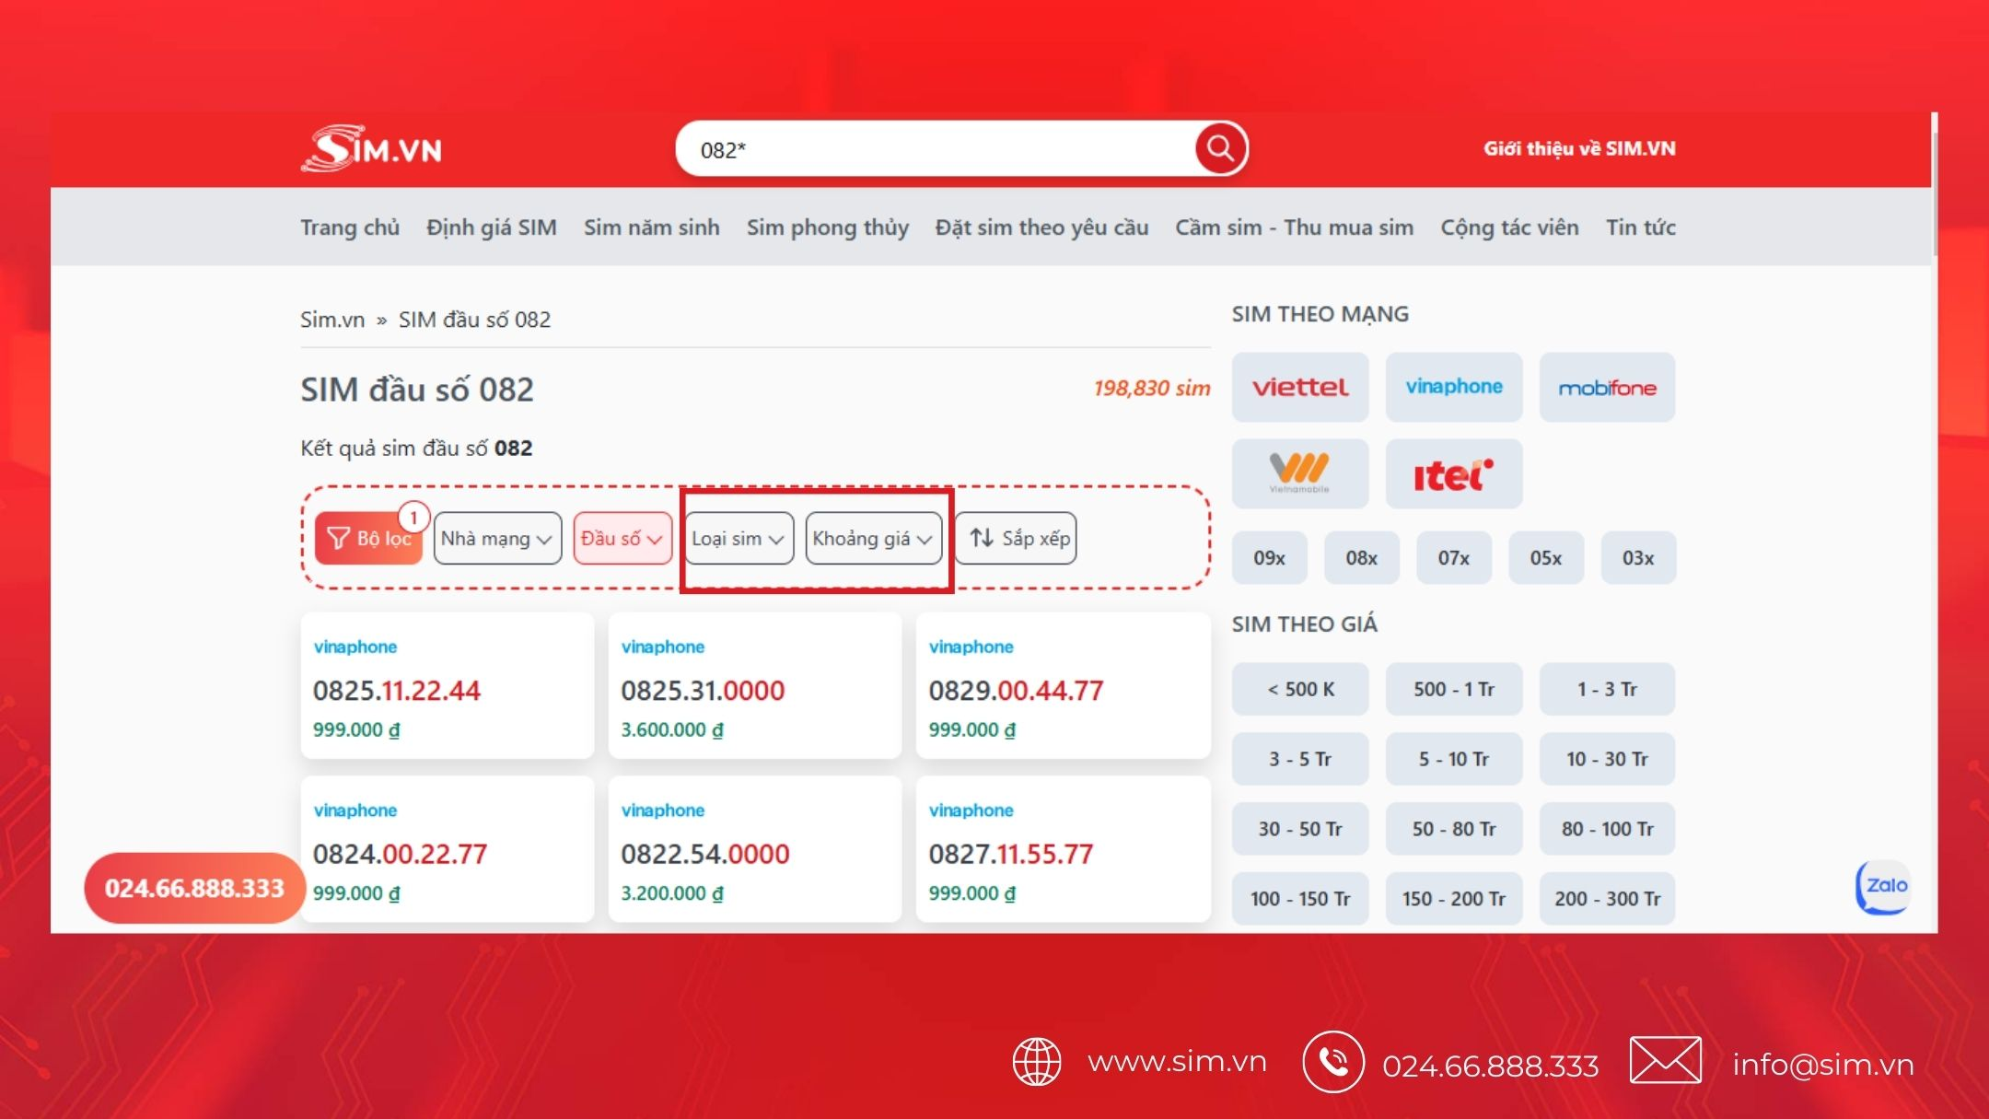Click the search field containing 082*
The height and width of the screenshot is (1119, 1989).
coord(935,149)
